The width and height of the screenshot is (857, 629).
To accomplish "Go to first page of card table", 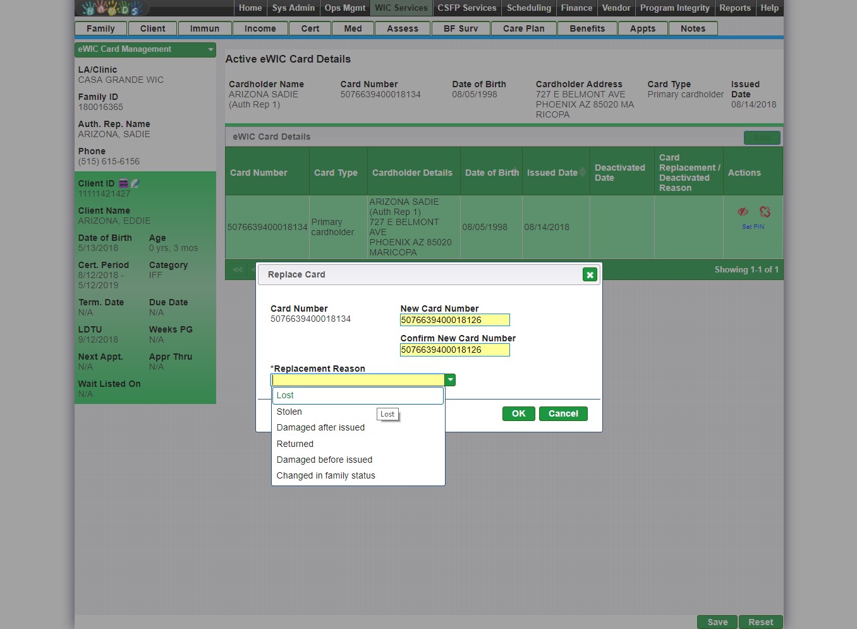I will pyautogui.click(x=238, y=270).
